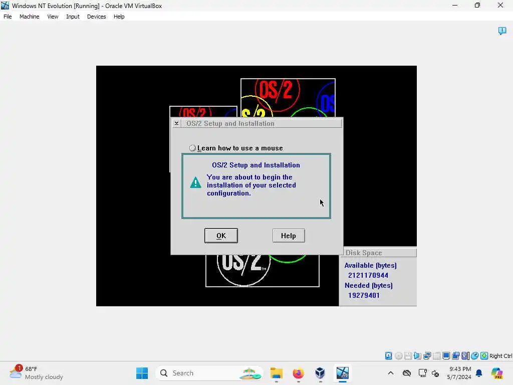Click the audio indicator icon in status bar

pos(417,356)
